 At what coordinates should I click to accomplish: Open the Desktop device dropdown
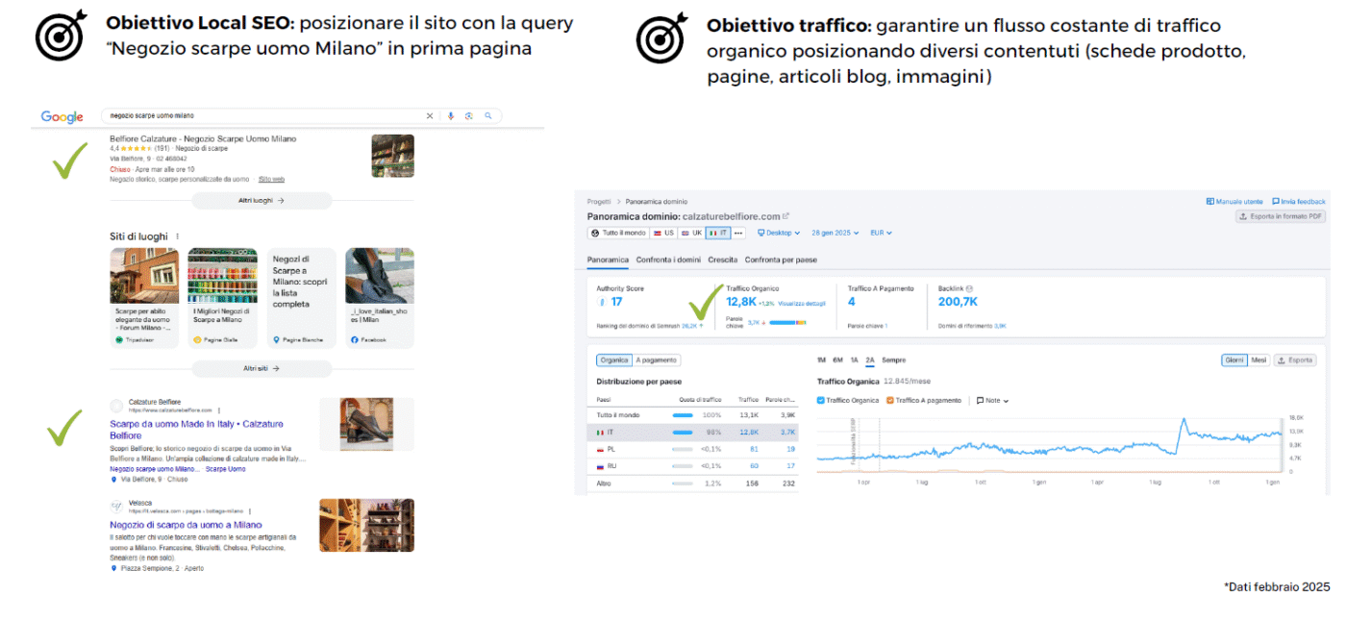click(x=780, y=233)
